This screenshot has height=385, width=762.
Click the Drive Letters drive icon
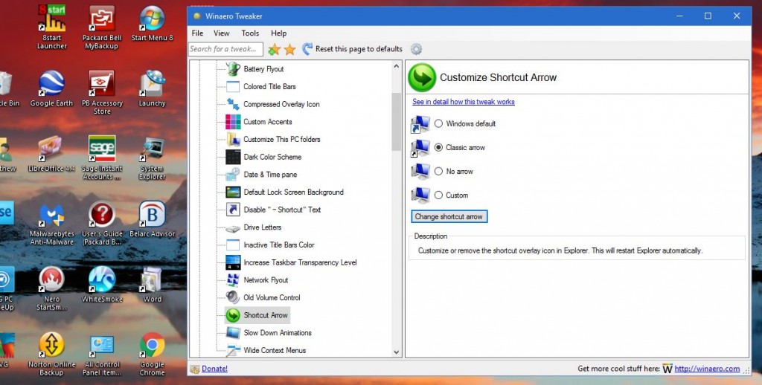pyautogui.click(x=233, y=227)
